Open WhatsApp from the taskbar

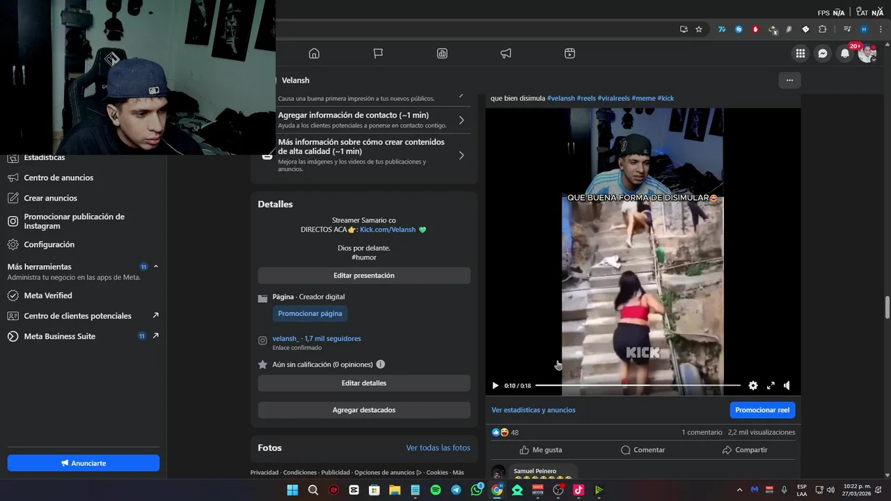pyautogui.click(x=477, y=490)
